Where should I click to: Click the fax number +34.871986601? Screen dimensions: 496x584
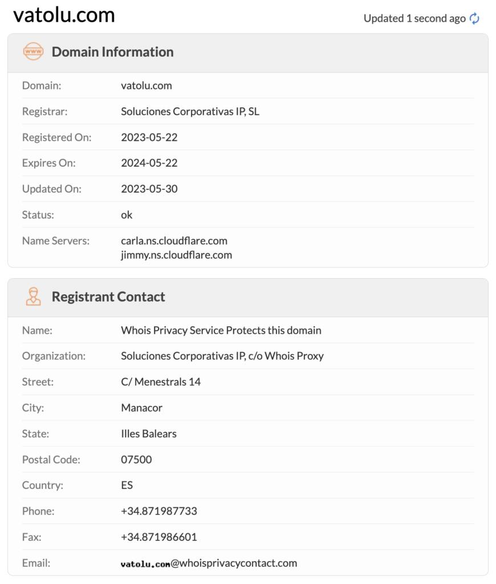point(159,537)
